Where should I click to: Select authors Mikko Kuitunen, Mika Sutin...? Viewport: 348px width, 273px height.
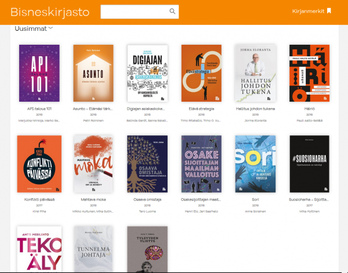pos(93,211)
